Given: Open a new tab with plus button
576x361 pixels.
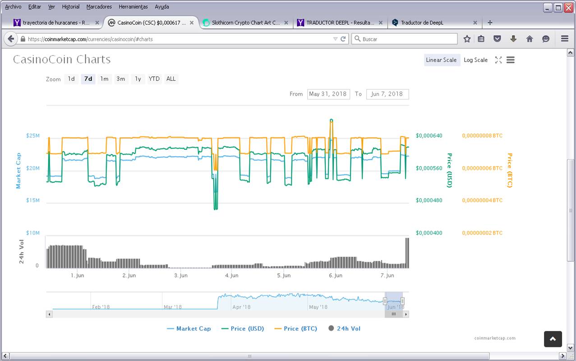Looking at the screenshot, I should coord(490,23).
